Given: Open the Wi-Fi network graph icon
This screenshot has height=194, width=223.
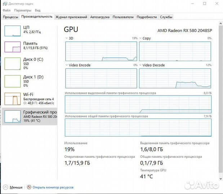Looking at the screenshot, I should (x=12, y=98).
